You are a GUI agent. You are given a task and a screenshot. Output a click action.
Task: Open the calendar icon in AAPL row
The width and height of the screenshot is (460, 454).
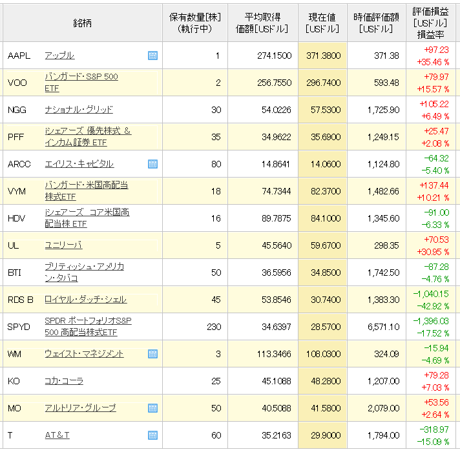click(152, 56)
